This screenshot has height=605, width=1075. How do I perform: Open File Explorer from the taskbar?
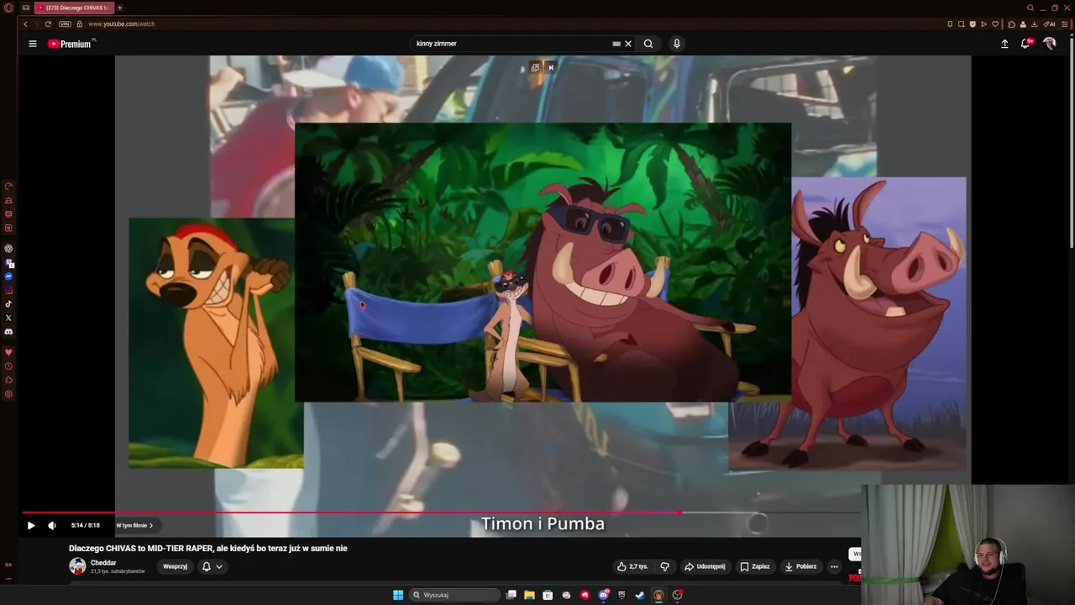529,595
